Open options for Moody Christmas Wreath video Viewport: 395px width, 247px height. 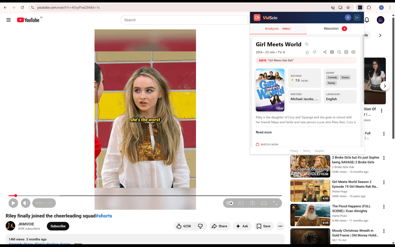pyautogui.click(x=384, y=231)
